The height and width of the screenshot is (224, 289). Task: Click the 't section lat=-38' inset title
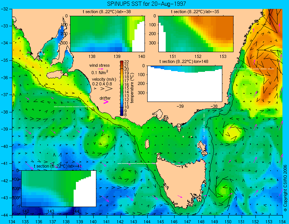[107, 12]
